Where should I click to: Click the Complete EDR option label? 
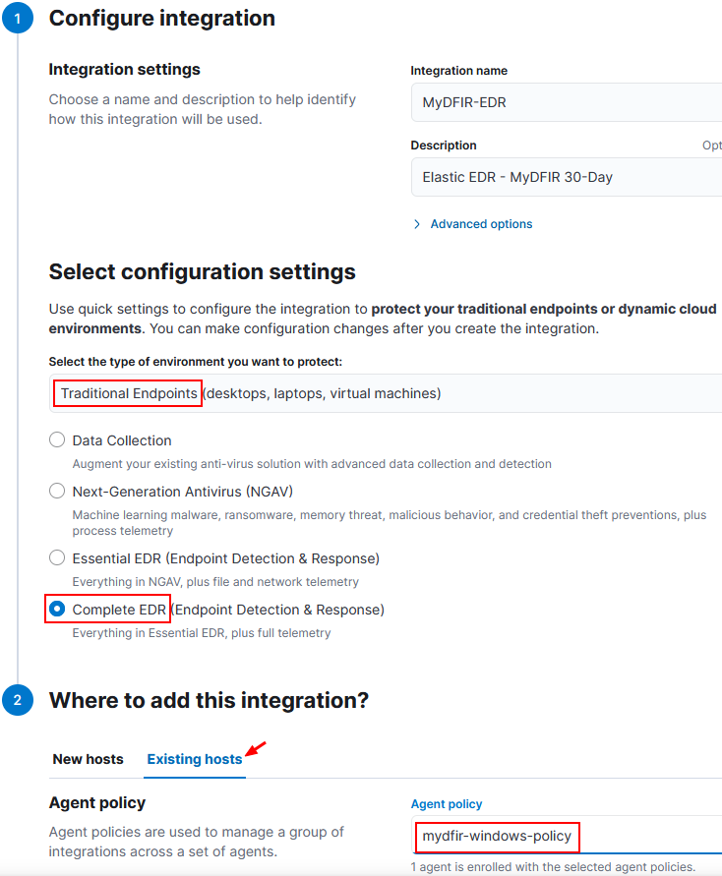coord(228,610)
